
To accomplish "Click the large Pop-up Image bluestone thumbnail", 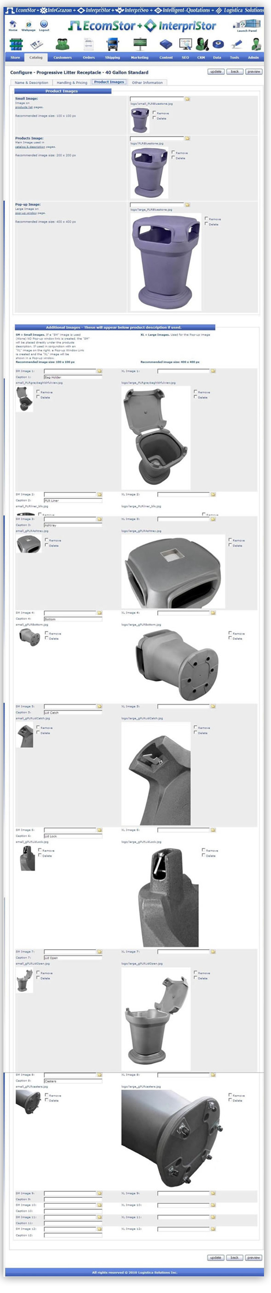I will coord(166,262).
